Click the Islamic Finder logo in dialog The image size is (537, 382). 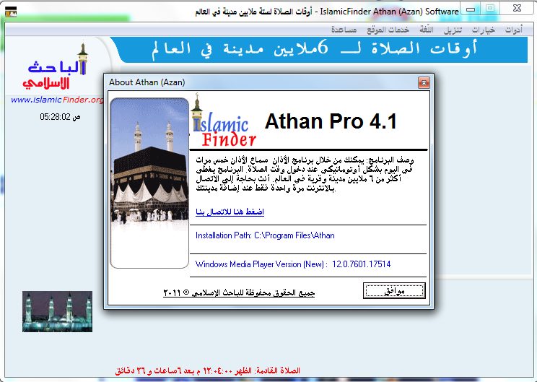pos(223,121)
